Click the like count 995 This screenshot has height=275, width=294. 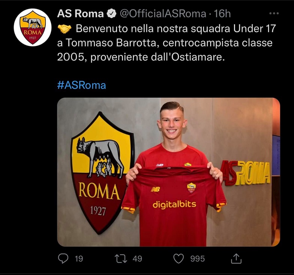198,259
